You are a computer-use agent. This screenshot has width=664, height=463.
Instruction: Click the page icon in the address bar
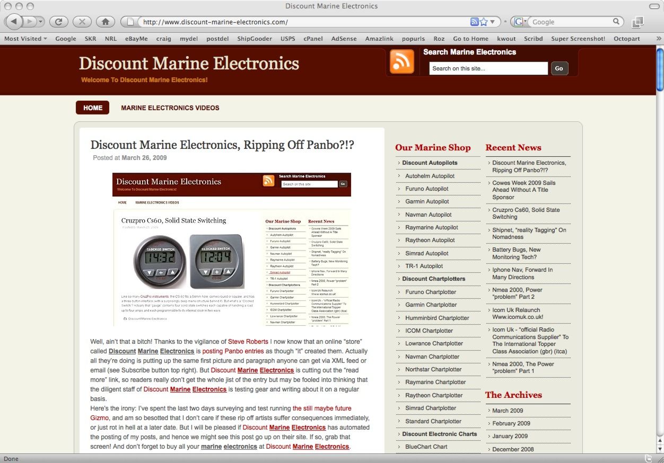(x=130, y=22)
